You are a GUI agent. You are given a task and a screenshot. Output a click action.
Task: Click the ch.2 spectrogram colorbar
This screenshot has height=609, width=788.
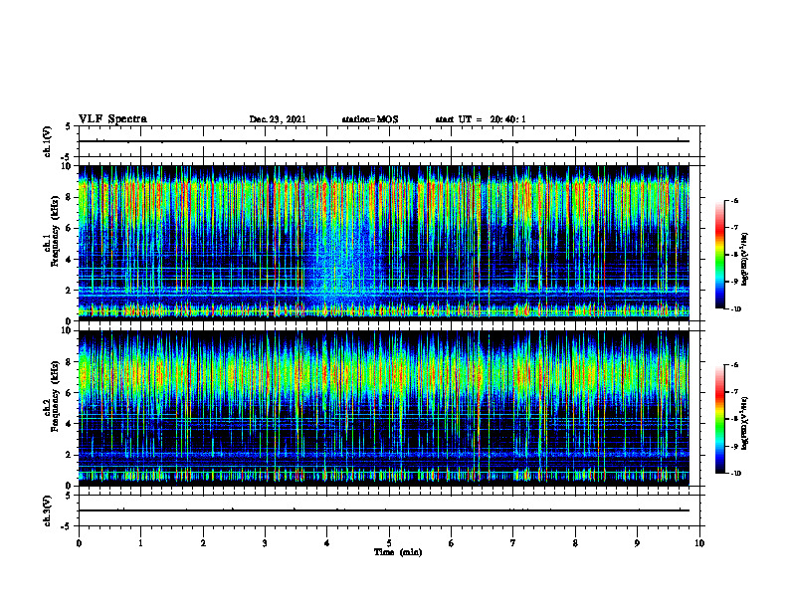coord(720,419)
